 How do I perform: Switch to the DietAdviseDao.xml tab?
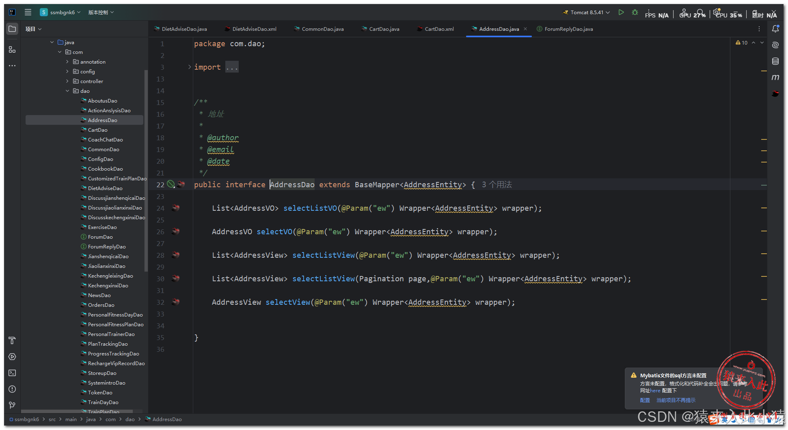[250, 29]
